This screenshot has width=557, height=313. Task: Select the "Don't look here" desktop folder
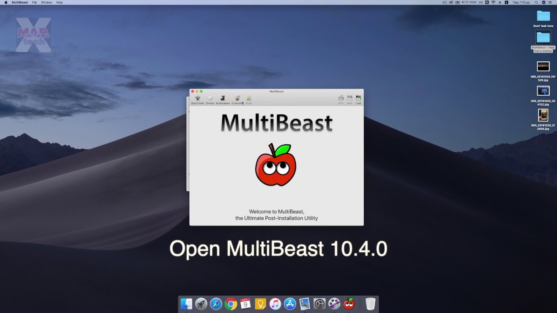point(543,19)
